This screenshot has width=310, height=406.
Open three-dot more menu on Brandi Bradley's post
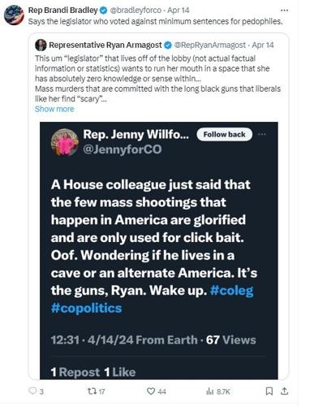coord(284,11)
